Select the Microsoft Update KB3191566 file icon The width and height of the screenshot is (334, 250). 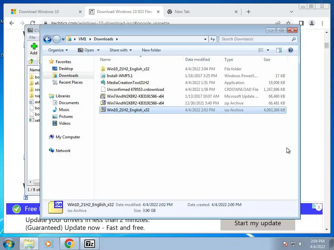click(x=103, y=96)
